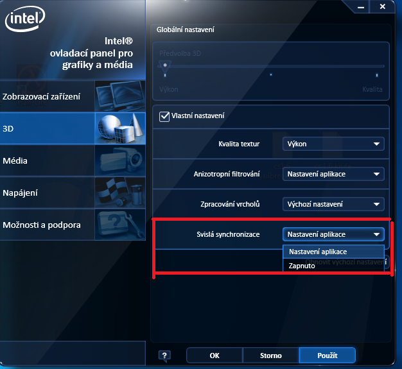The height and width of the screenshot is (369, 402).
Task: Click the 3D shapes icon
Action: click(x=120, y=128)
